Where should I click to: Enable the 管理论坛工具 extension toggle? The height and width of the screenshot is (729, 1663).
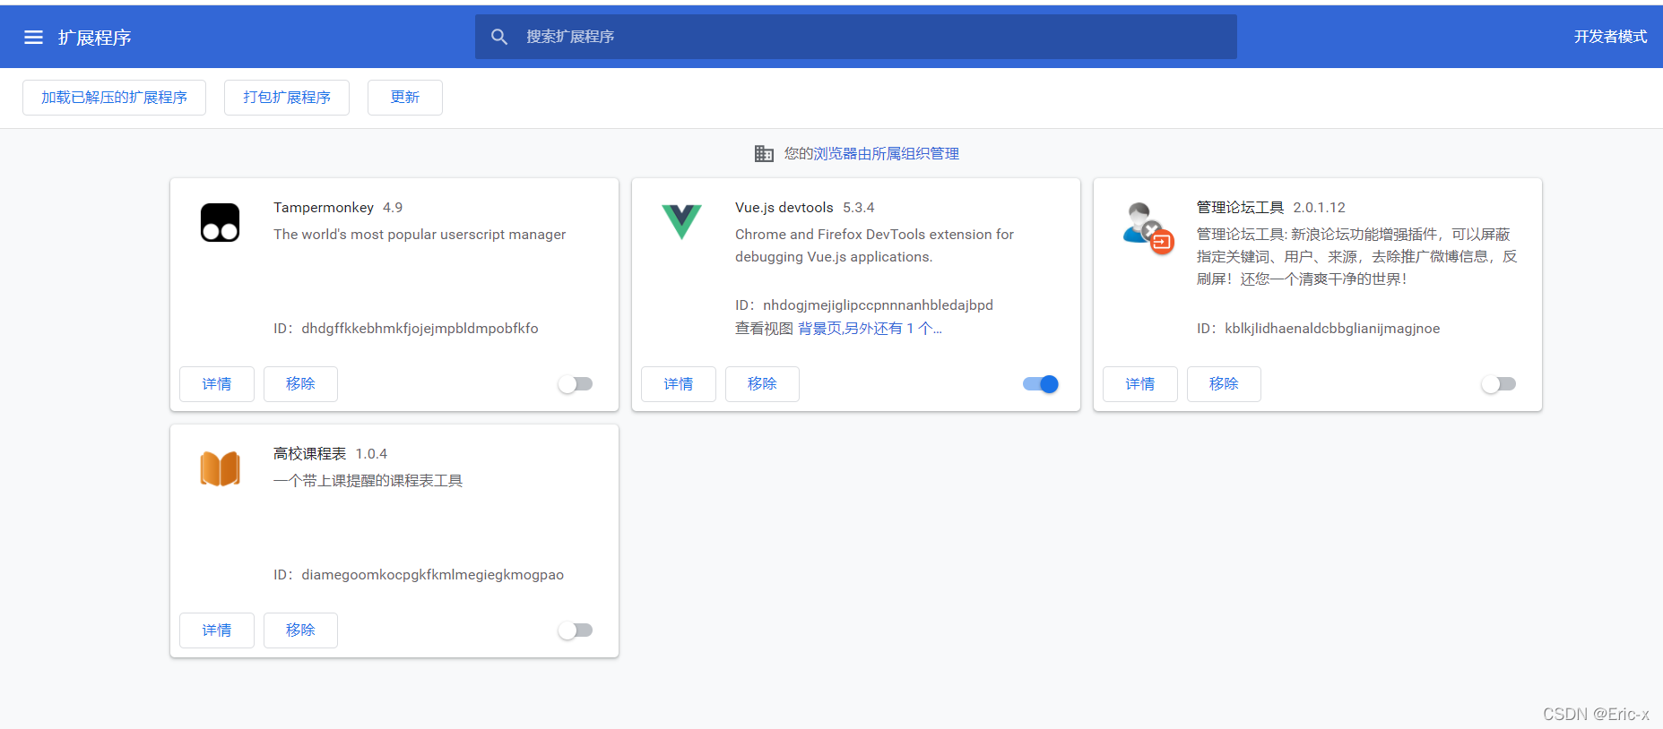point(1499,384)
